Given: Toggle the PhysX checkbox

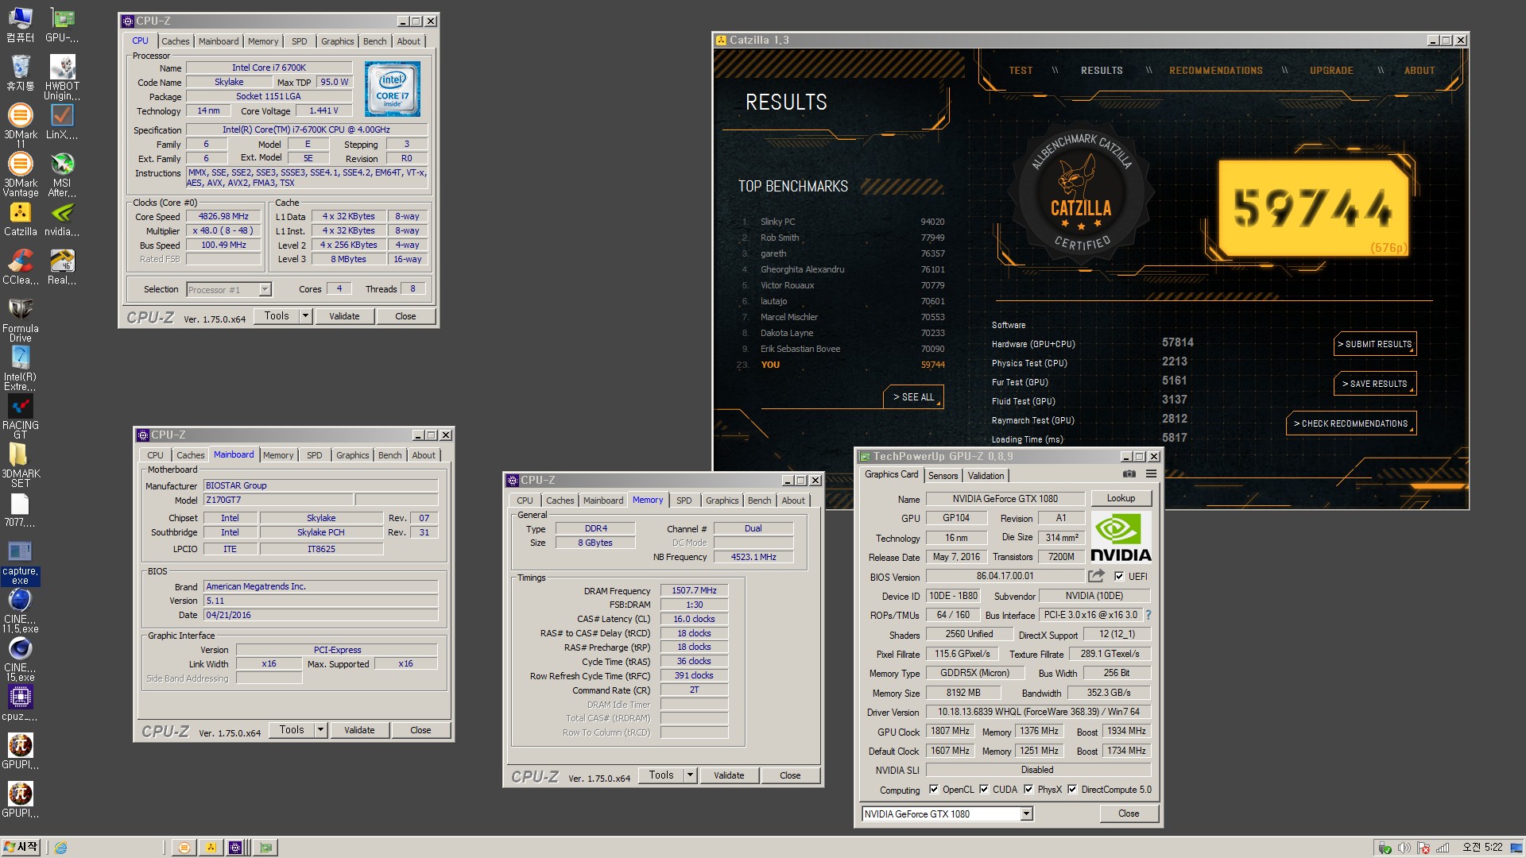Looking at the screenshot, I should point(1028,789).
